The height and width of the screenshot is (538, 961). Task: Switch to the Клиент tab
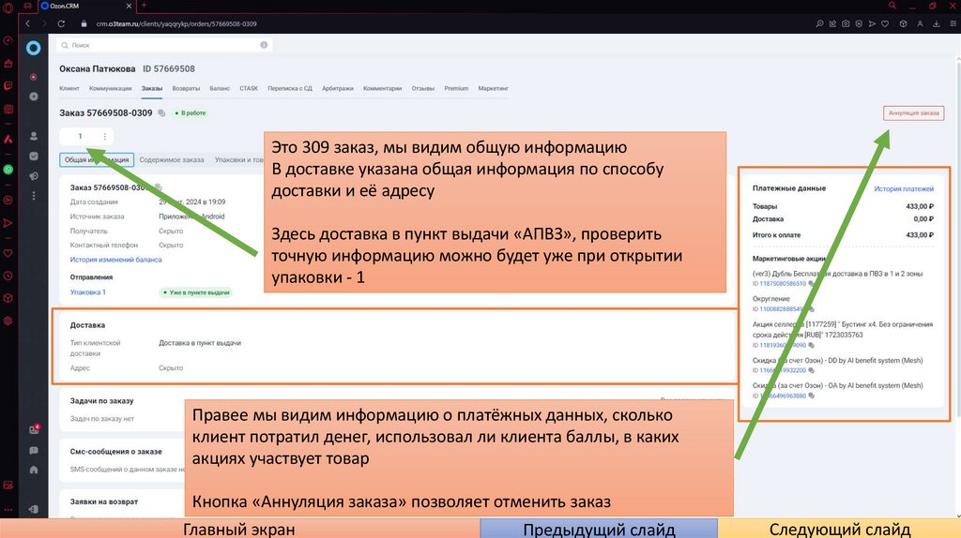click(x=69, y=88)
